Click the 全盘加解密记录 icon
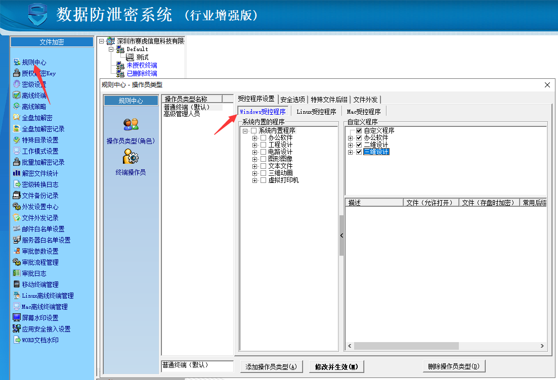This screenshot has height=380, width=558. coord(16,129)
